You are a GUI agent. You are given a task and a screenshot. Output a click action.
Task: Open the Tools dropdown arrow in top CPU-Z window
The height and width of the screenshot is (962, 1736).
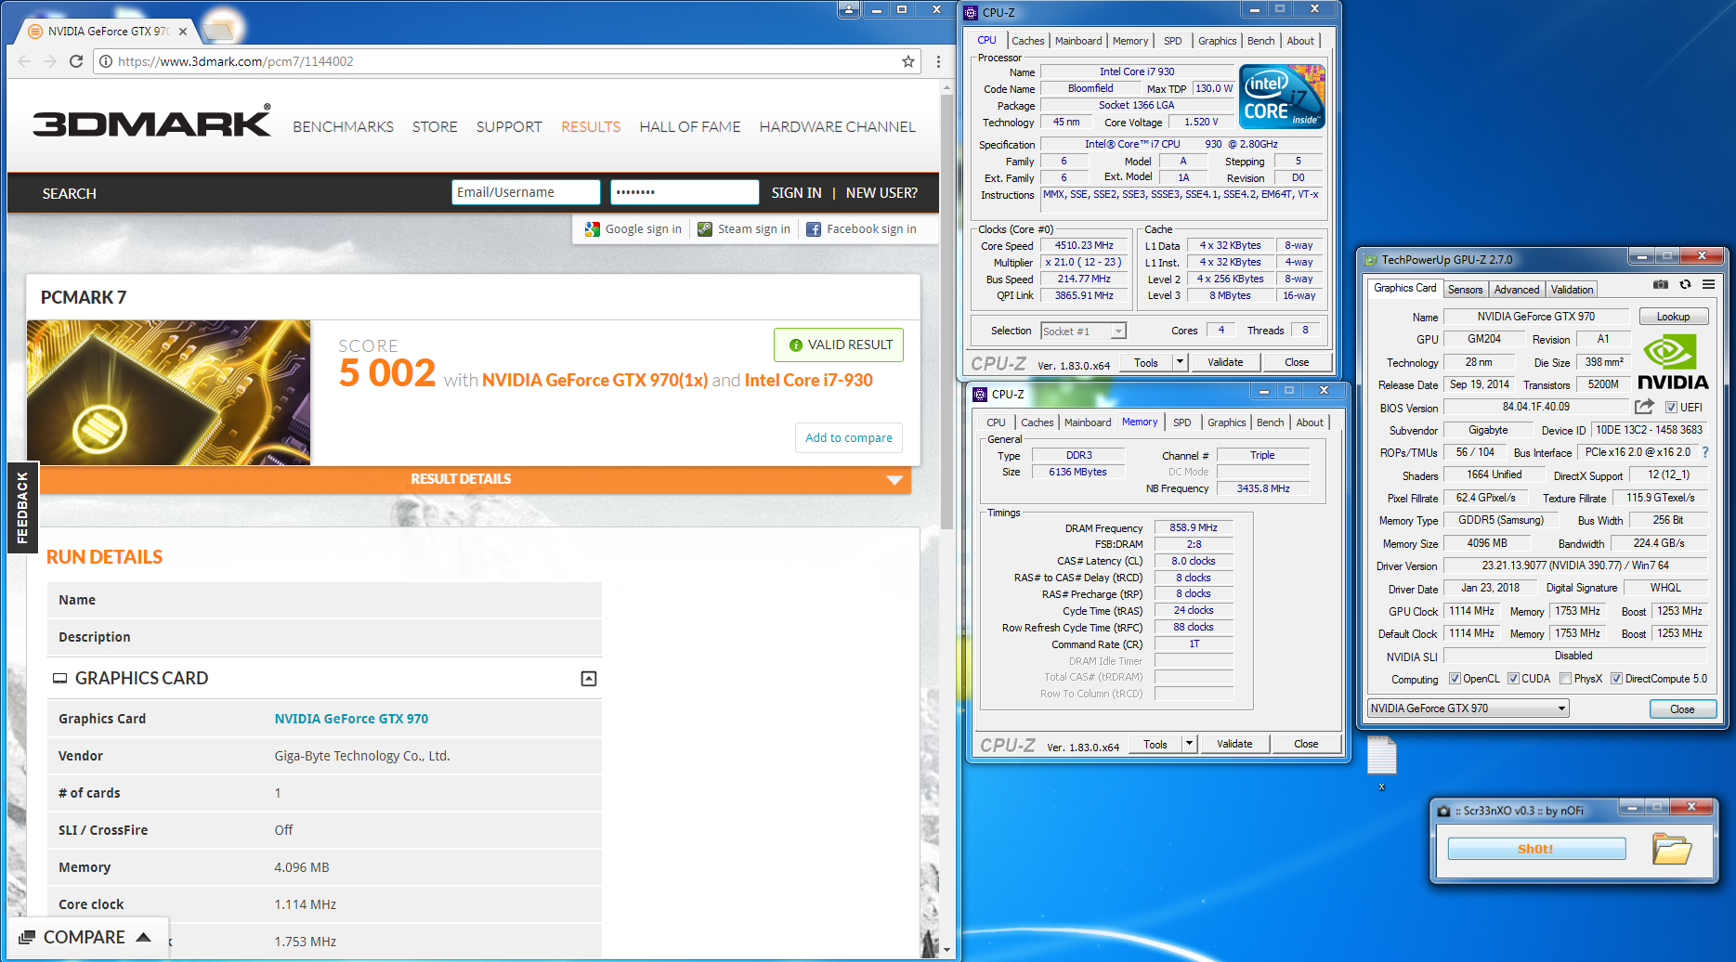[x=1180, y=362]
